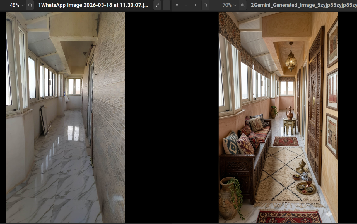Click zoom in icon beside 48% level

tap(30, 5)
